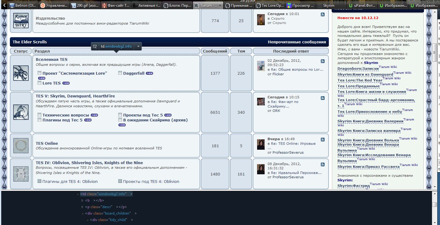Click the tab scroll-left arrow in tab bar
The image size is (440, 225).
point(5,5)
